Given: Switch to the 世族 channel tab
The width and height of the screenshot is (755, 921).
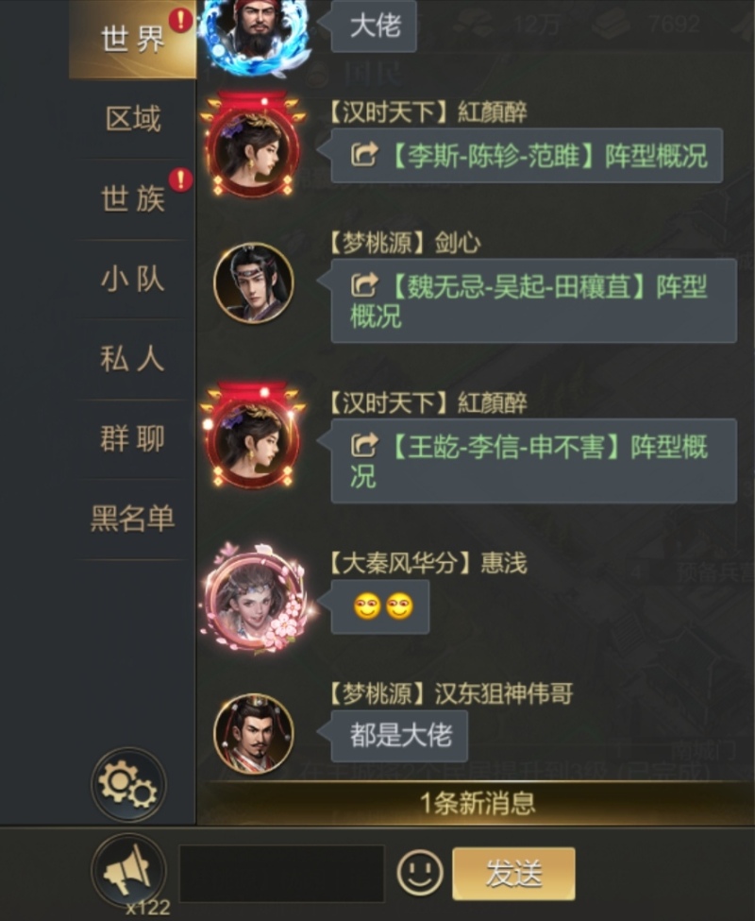Looking at the screenshot, I should click(x=132, y=199).
